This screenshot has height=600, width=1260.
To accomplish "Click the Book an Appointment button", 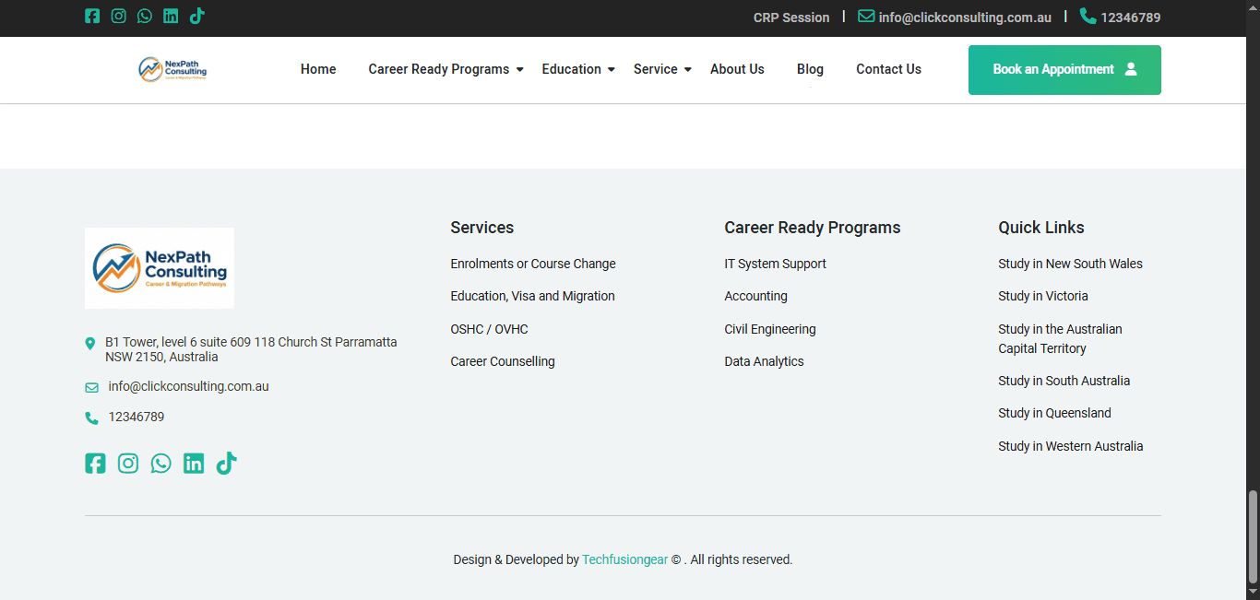I will click(1064, 70).
